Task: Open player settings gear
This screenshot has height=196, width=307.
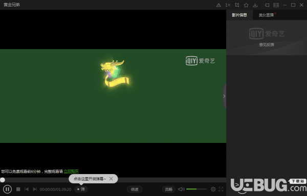Action: tap(213, 189)
